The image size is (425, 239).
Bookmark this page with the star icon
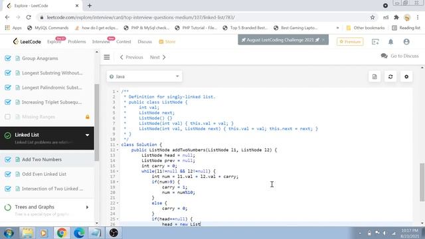point(373,17)
